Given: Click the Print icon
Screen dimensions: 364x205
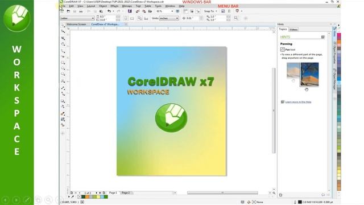Looking at the screenshot, I should click(81, 11).
